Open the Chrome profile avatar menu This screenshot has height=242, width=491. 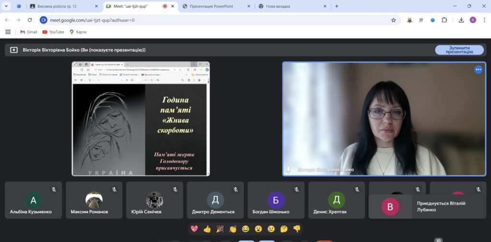(473, 20)
